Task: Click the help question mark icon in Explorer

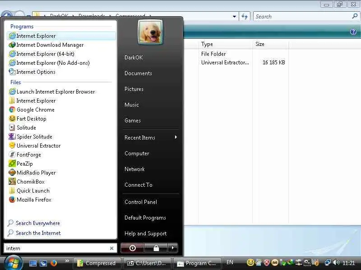Action: coord(353,31)
